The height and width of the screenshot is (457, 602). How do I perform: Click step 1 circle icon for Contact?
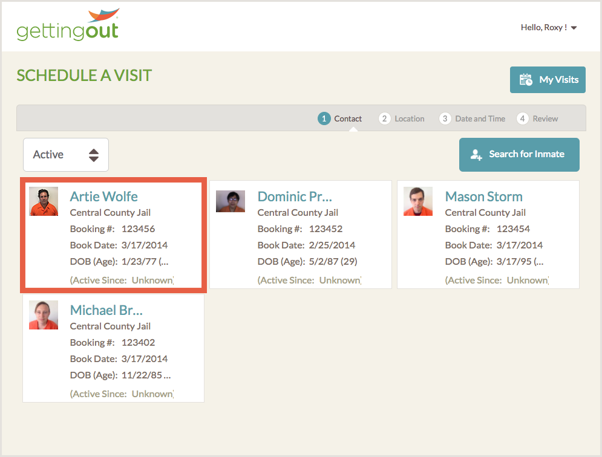point(324,118)
